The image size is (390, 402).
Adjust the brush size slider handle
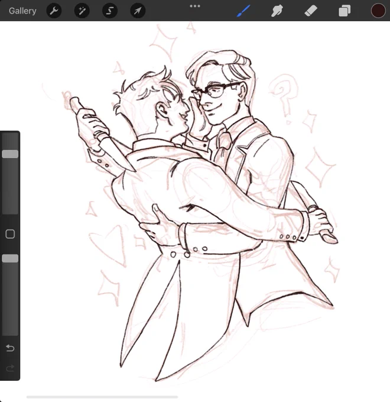coord(10,154)
